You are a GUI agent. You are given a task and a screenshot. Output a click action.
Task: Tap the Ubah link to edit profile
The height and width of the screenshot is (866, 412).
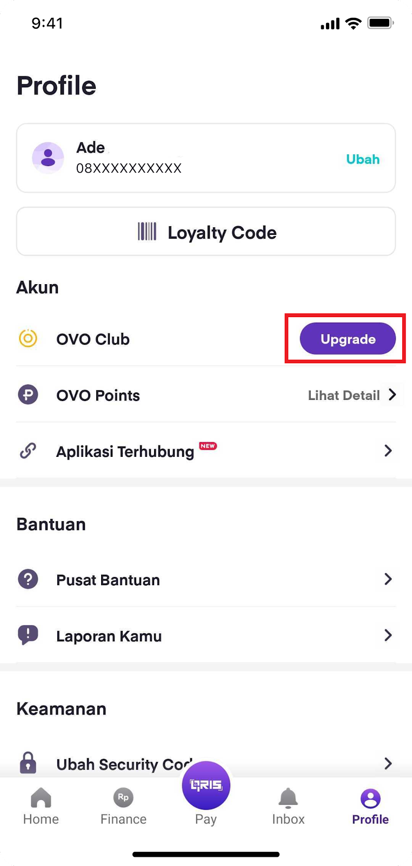pos(363,159)
